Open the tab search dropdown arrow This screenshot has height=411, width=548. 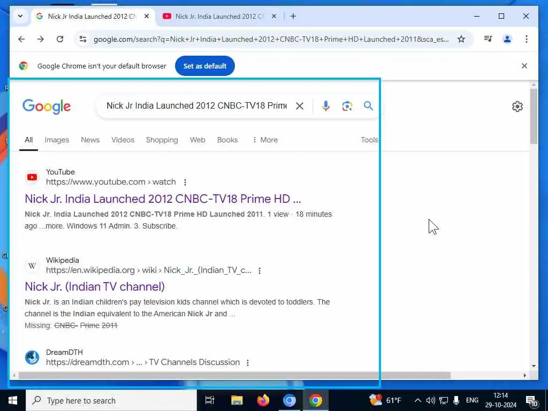click(x=20, y=16)
